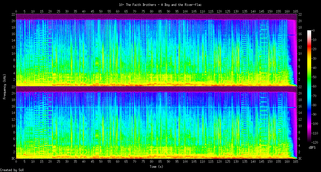The height and width of the screenshot is (172, 321).
Task: Click the spectrogram title with the FLAC filename
Action: click(160, 5)
